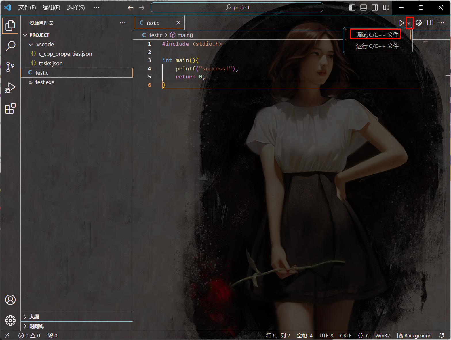
Task: Toggle the primary side bar layout icon
Action: (352, 7)
